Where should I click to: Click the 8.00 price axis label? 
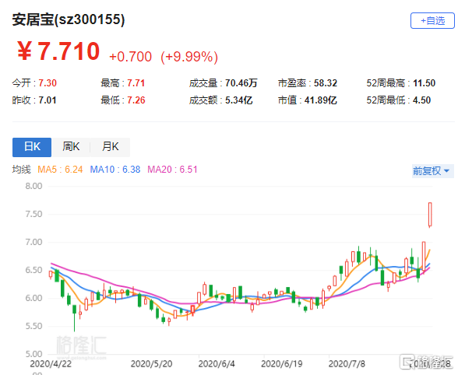pos(33,186)
